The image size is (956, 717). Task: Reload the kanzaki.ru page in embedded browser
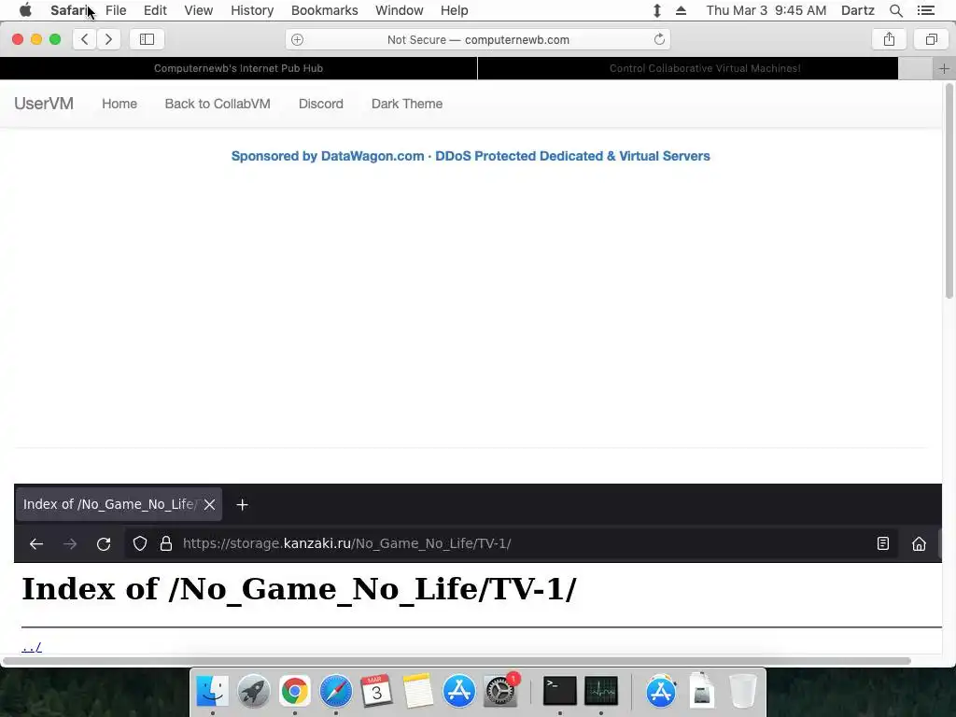pyautogui.click(x=104, y=543)
